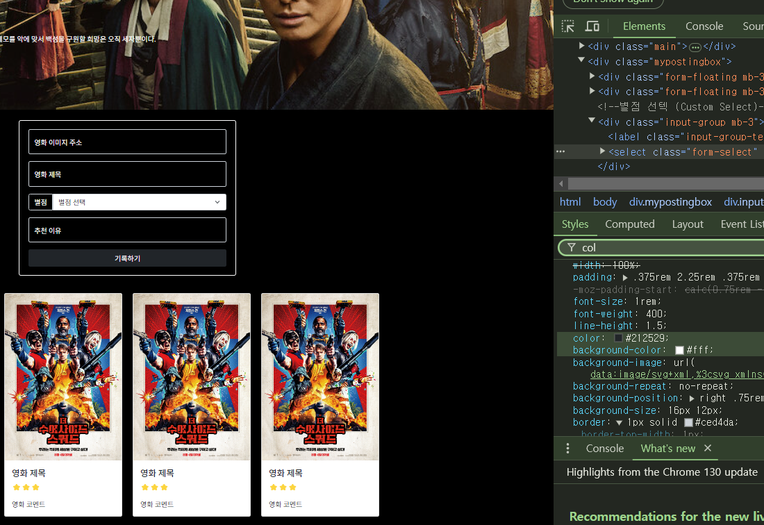Click the html breadcrumb
The width and height of the screenshot is (764, 525).
(x=570, y=201)
